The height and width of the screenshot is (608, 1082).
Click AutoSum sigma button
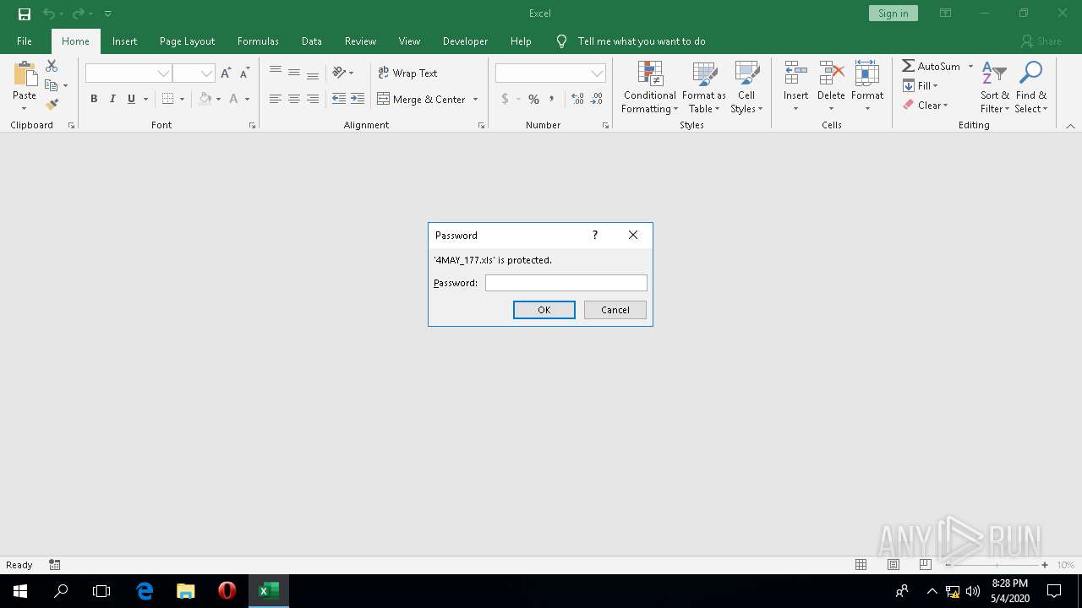pyautogui.click(x=932, y=66)
